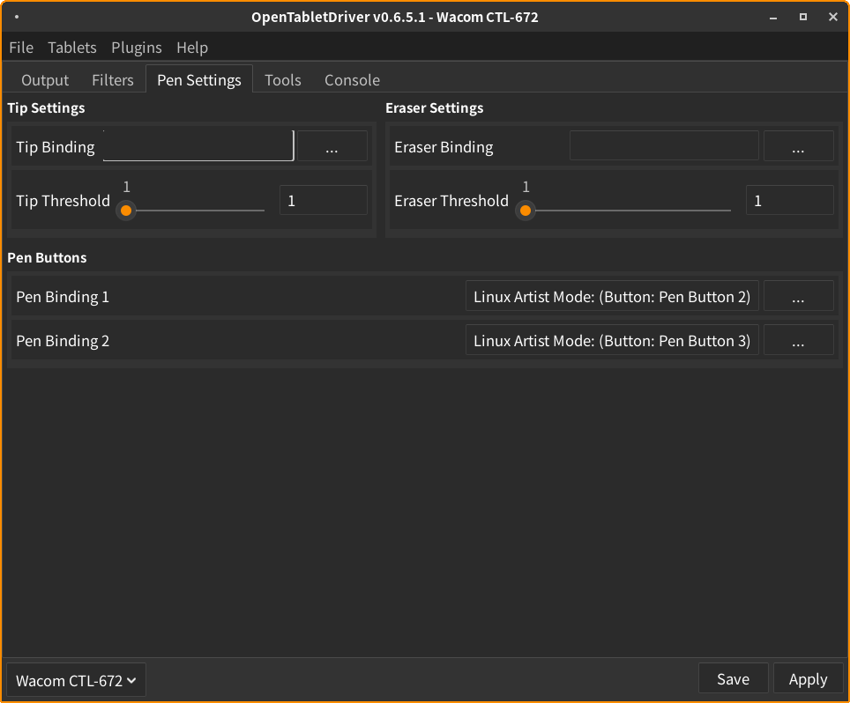Click the Save button
The image size is (850, 703).
point(733,678)
